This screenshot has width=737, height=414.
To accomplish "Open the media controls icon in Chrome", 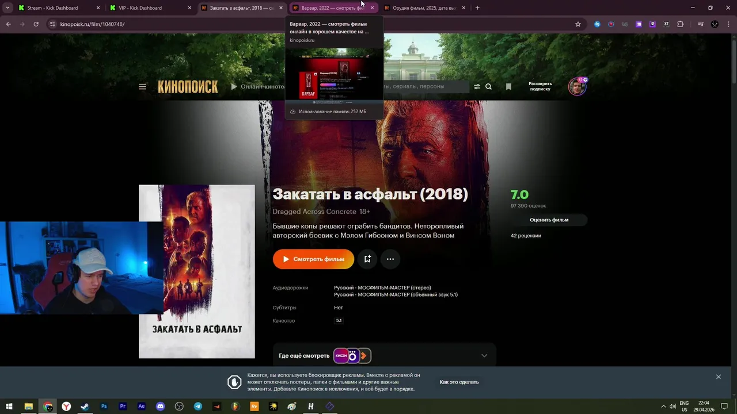I will (x=701, y=24).
